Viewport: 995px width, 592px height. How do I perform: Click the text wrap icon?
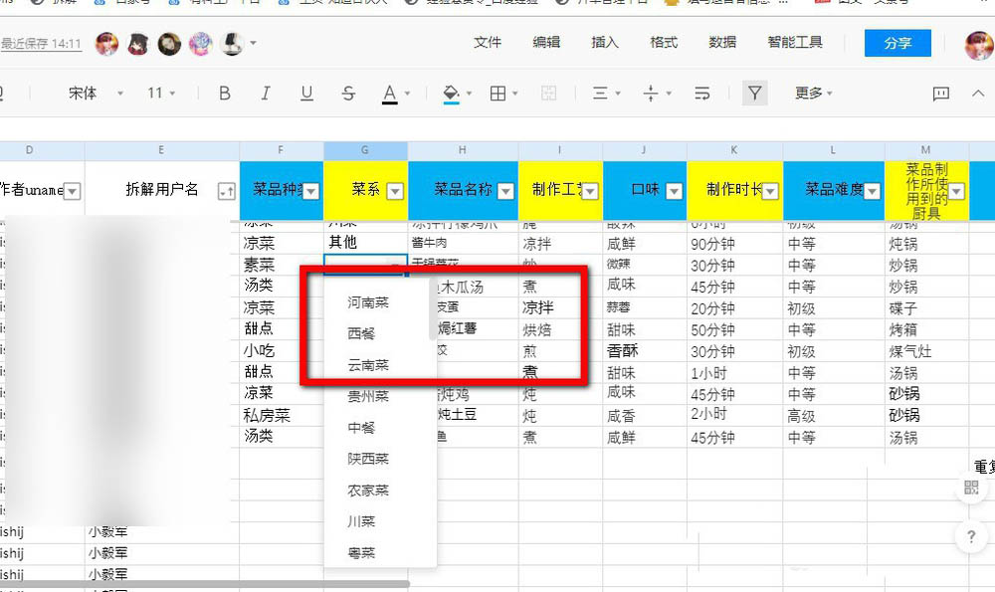pos(701,93)
